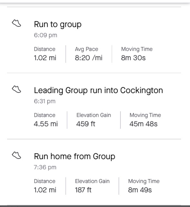Click the shoe icon beside Run home from Group
This screenshot has height=207, width=190.
(16, 155)
